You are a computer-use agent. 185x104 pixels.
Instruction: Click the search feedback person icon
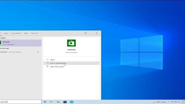tap(86, 33)
